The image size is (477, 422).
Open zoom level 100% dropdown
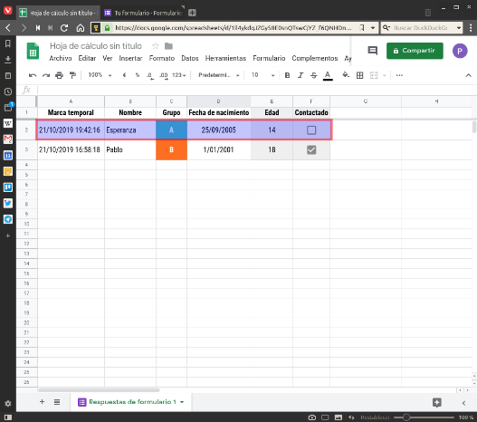tap(100, 75)
